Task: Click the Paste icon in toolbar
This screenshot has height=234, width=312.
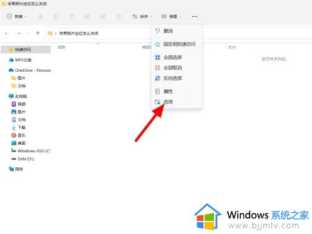Action: pos(72,16)
